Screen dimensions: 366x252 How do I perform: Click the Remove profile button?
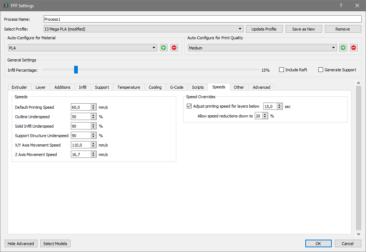coord(343,29)
